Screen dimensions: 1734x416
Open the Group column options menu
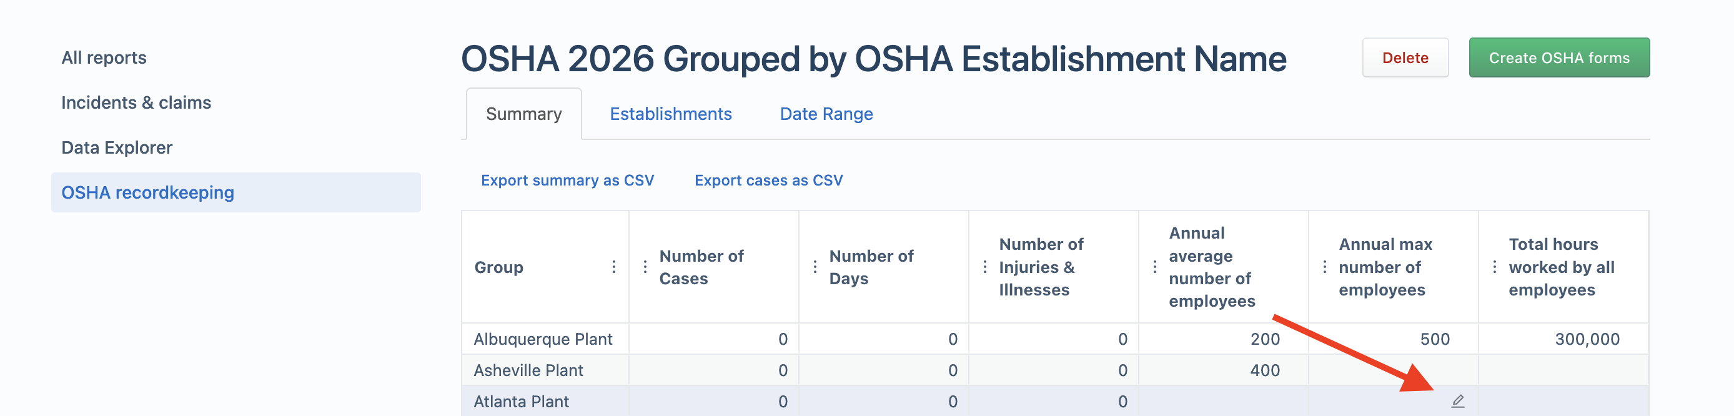point(614,267)
